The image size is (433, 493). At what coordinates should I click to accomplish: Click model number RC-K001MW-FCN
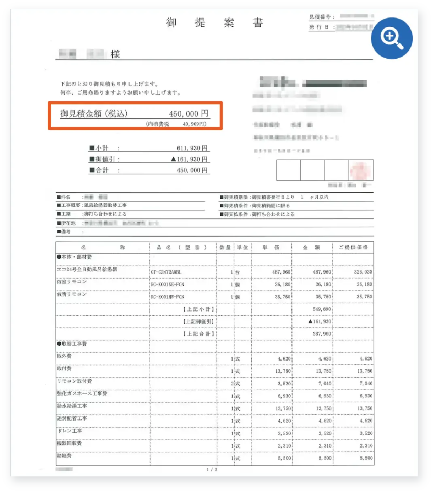168,297
